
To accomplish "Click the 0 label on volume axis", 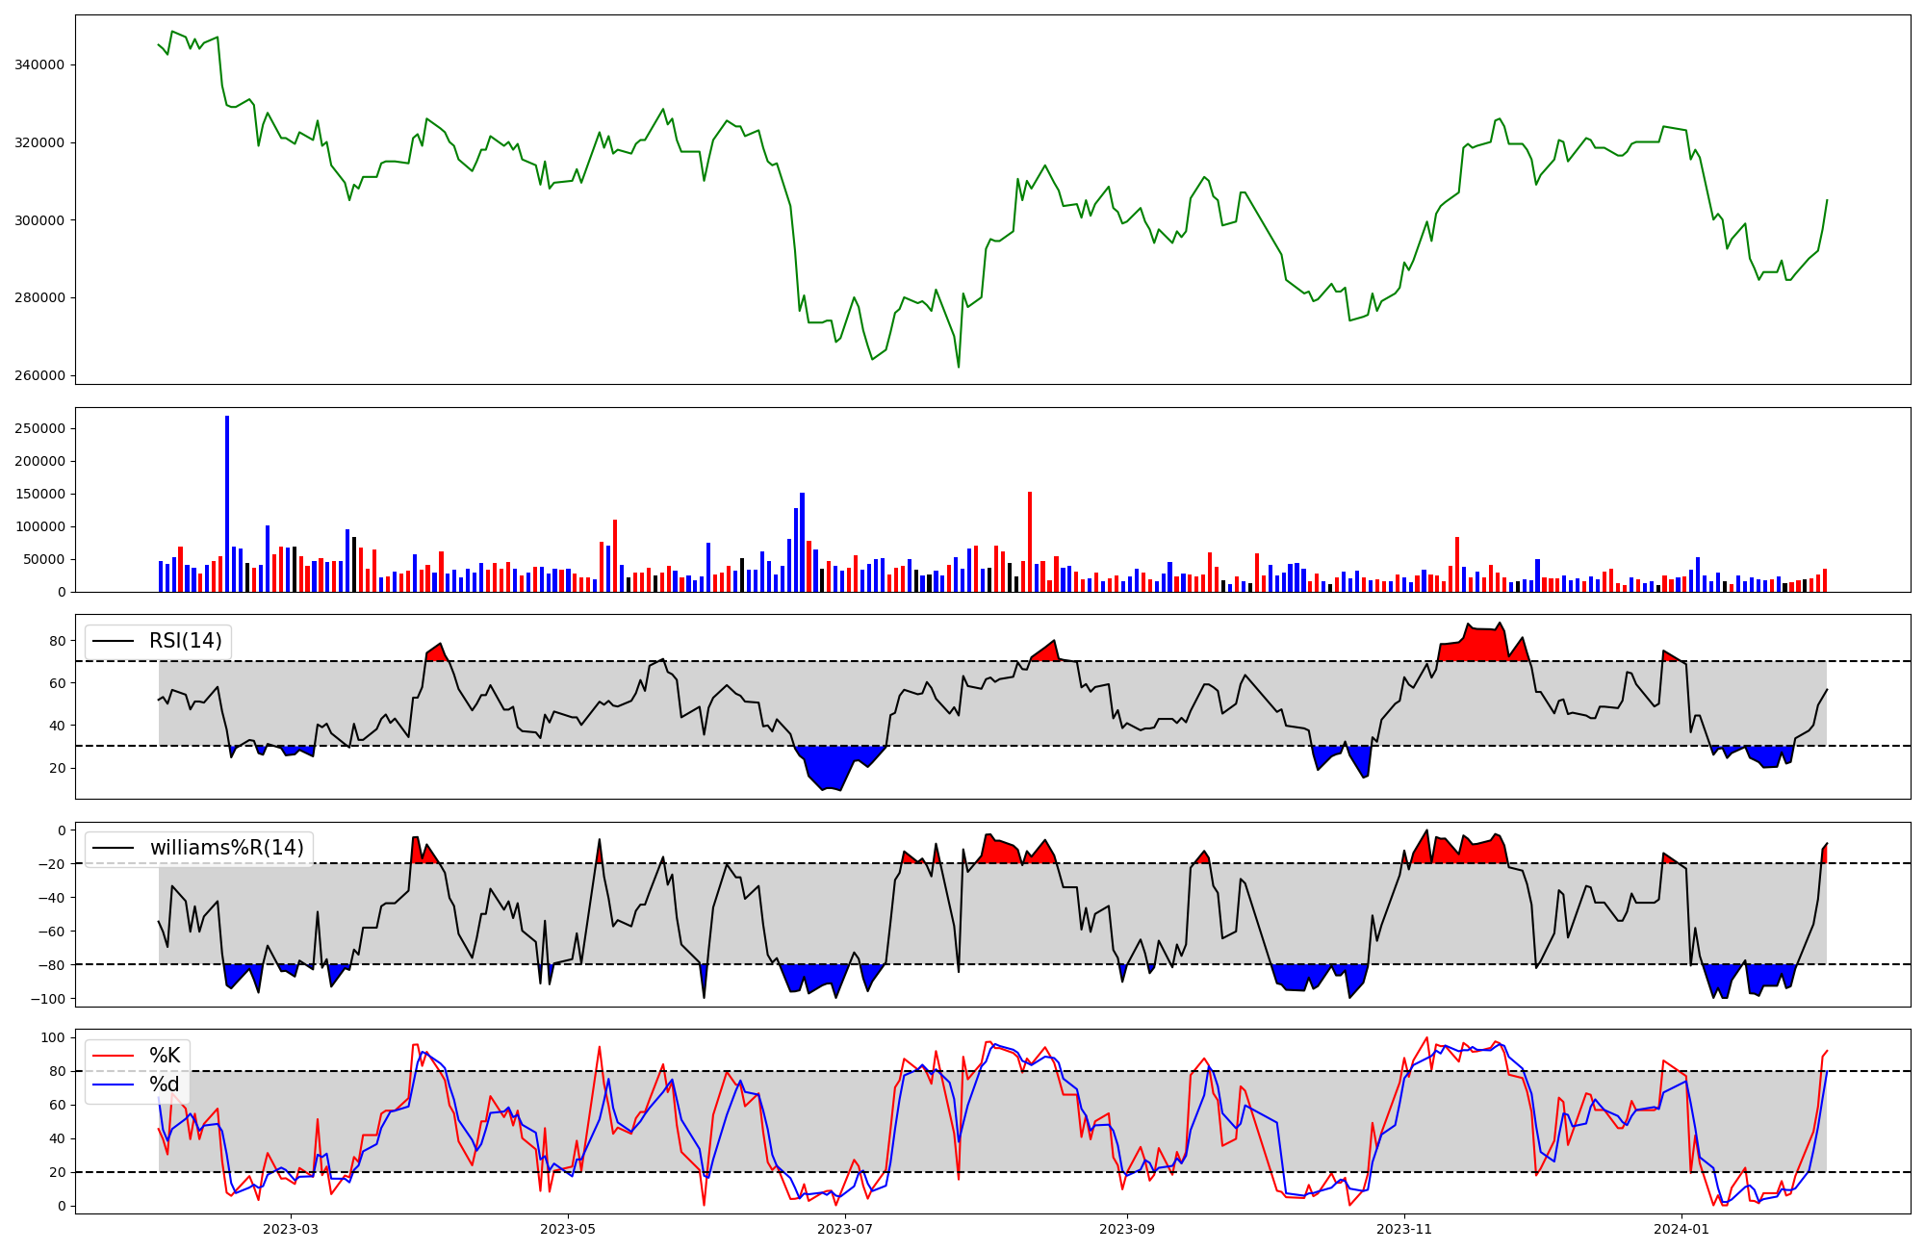I will pos(61,593).
